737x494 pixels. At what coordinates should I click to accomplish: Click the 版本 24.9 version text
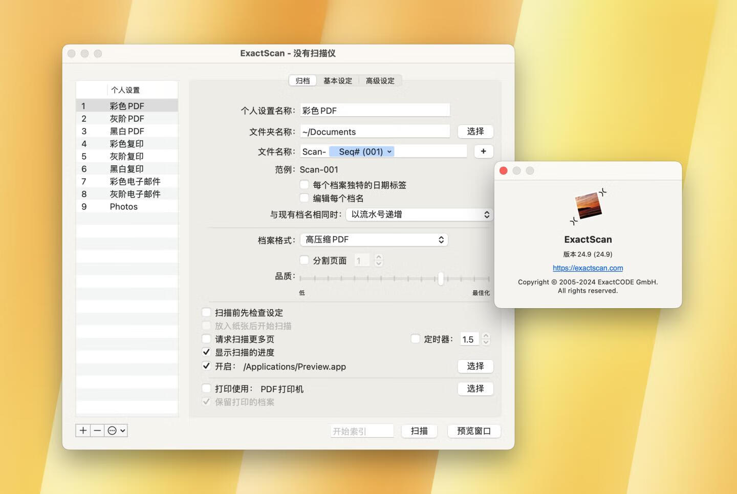(x=588, y=254)
